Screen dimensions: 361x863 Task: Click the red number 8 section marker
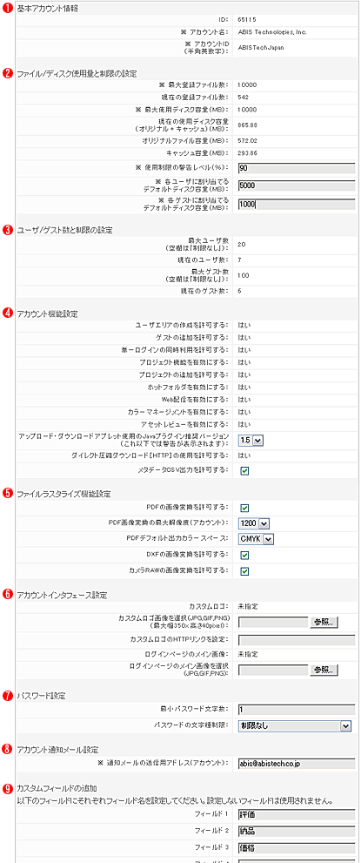click(x=8, y=749)
